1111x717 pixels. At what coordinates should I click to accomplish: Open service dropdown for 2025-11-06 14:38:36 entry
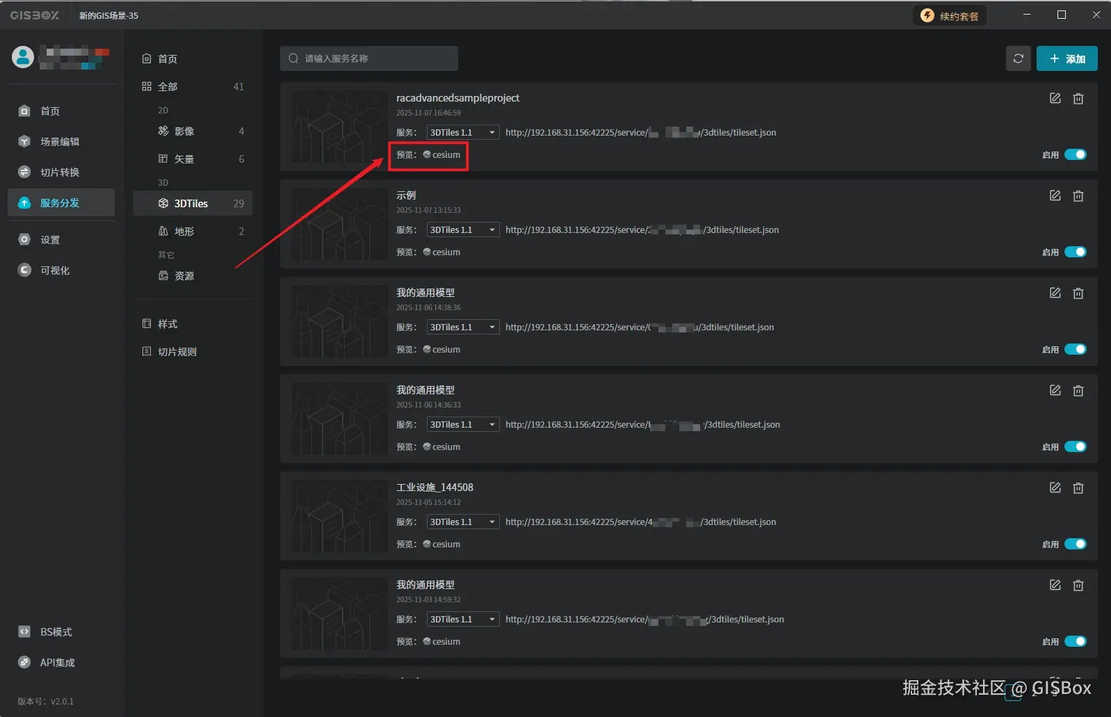pyautogui.click(x=462, y=327)
